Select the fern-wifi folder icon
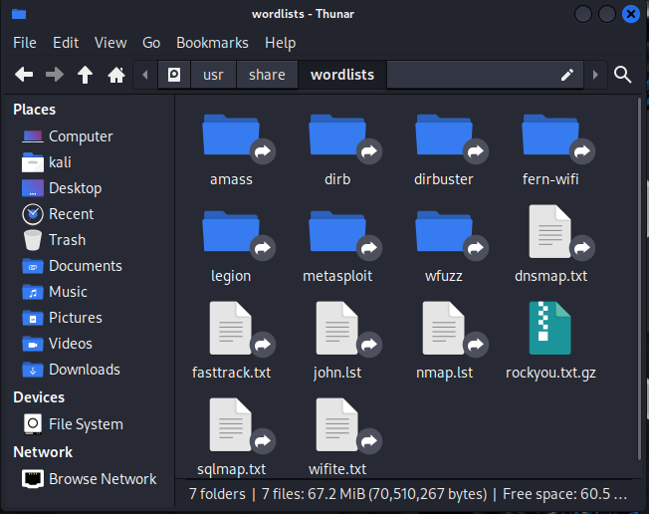 pos(550,134)
